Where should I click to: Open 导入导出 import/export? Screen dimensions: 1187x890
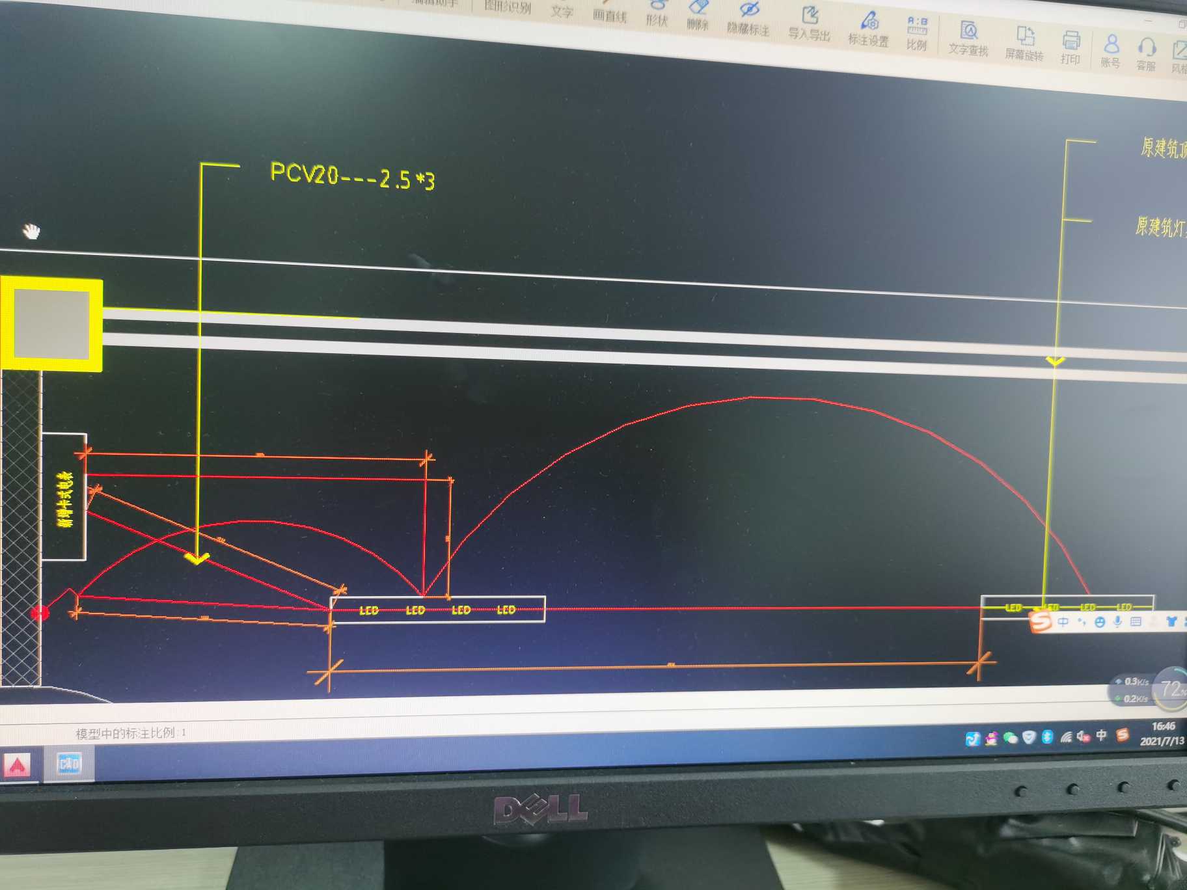(x=809, y=25)
